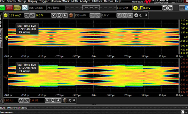Open the Vertical Meas side tab
Image resolution: width=188 pixels, height=114 pixels.
[1, 38]
